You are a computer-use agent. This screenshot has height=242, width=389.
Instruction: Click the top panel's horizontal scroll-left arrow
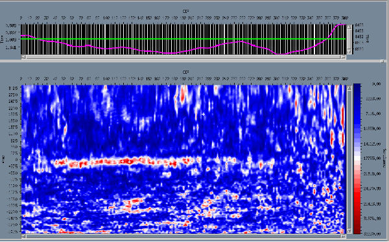click(x=23, y=57)
